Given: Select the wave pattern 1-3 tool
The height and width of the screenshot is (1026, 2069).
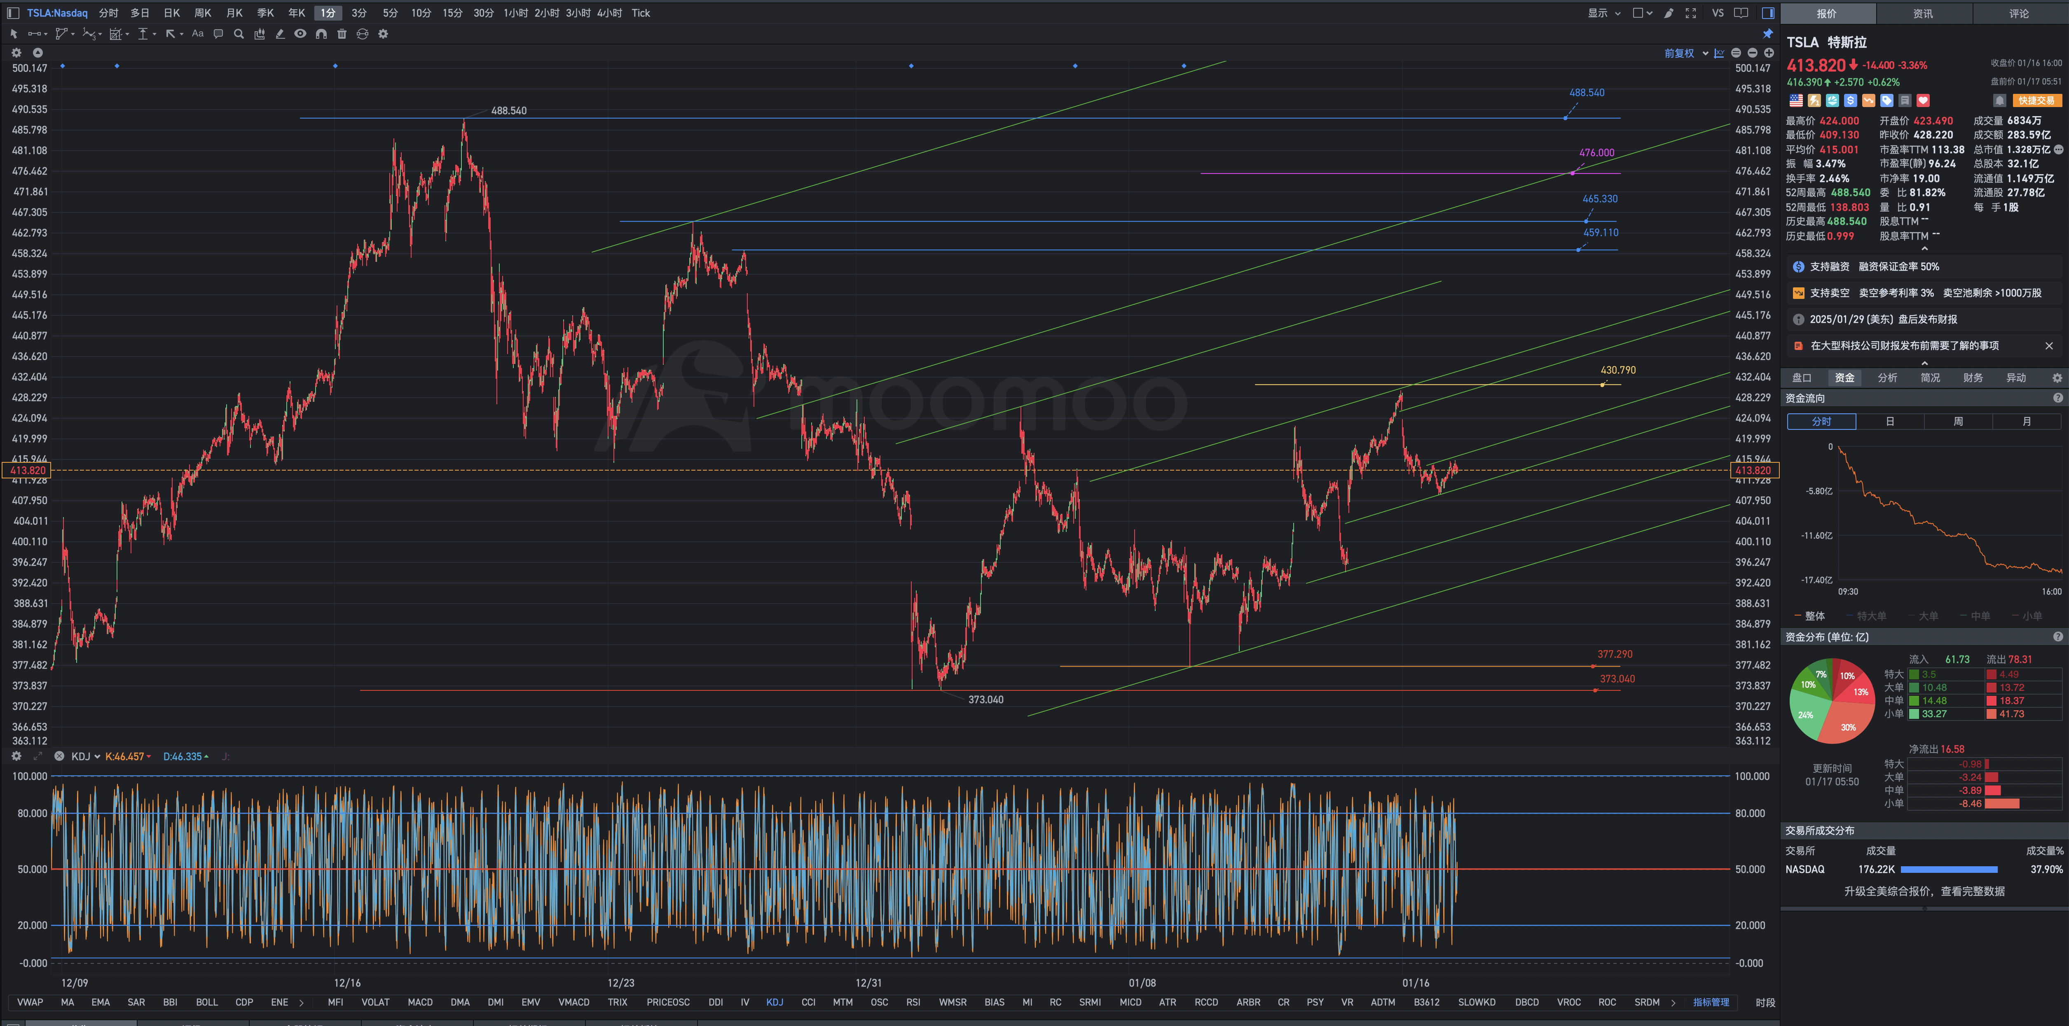Looking at the screenshot, I should pyautogui.click(x=89, y=34).
